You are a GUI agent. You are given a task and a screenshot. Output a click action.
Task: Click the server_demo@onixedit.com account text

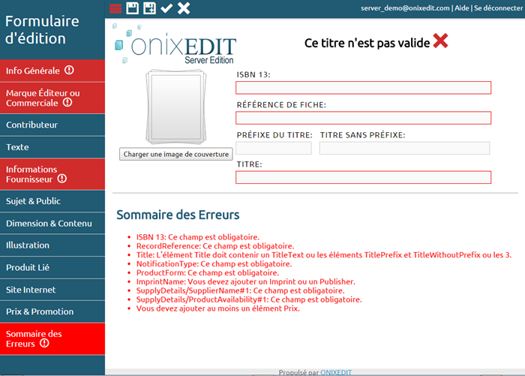(405, 8)
